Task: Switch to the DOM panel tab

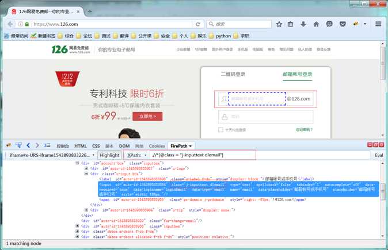Action: click(124, 146)
